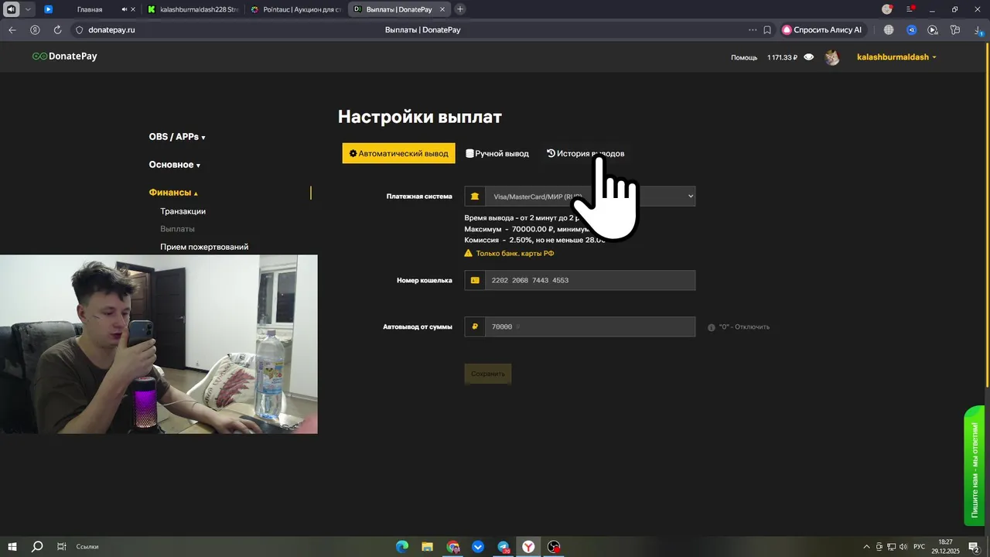Open Транзакции in the sidebar
The height and width of the screenshot is (557, 990).
(183, 211)
